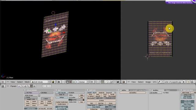
Task: Open View menu in 3D view header
Action: [13, 82]
